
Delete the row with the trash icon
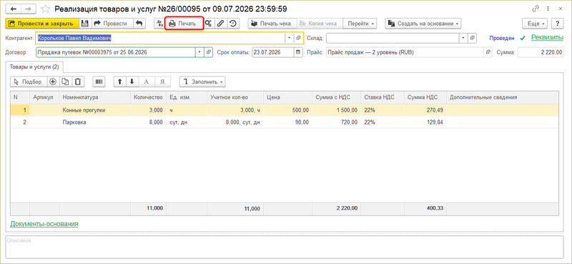[x=78, y=82]
